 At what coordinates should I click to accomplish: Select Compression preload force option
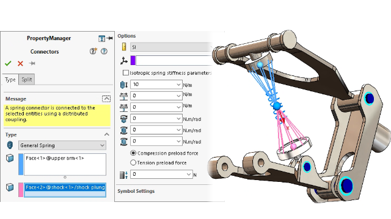133,153
